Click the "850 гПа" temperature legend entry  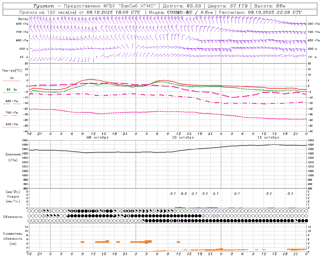12,101
